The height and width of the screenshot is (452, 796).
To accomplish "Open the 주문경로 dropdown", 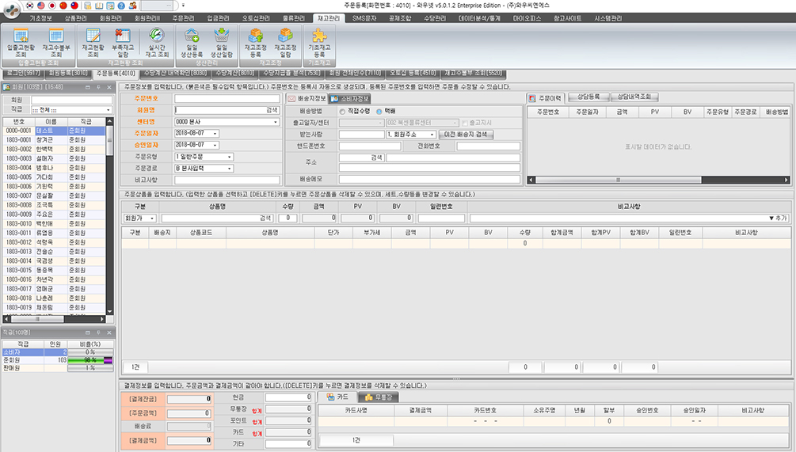I will (230, 169).
